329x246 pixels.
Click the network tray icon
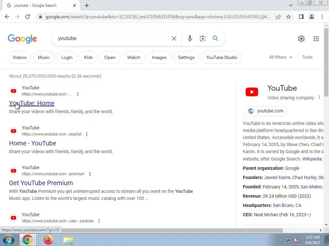click(289, 240)
